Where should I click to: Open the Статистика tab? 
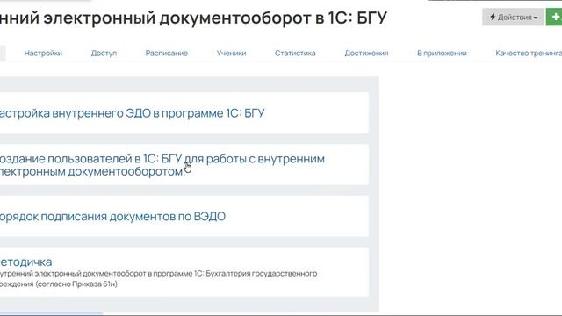click(x=295, y=53)
